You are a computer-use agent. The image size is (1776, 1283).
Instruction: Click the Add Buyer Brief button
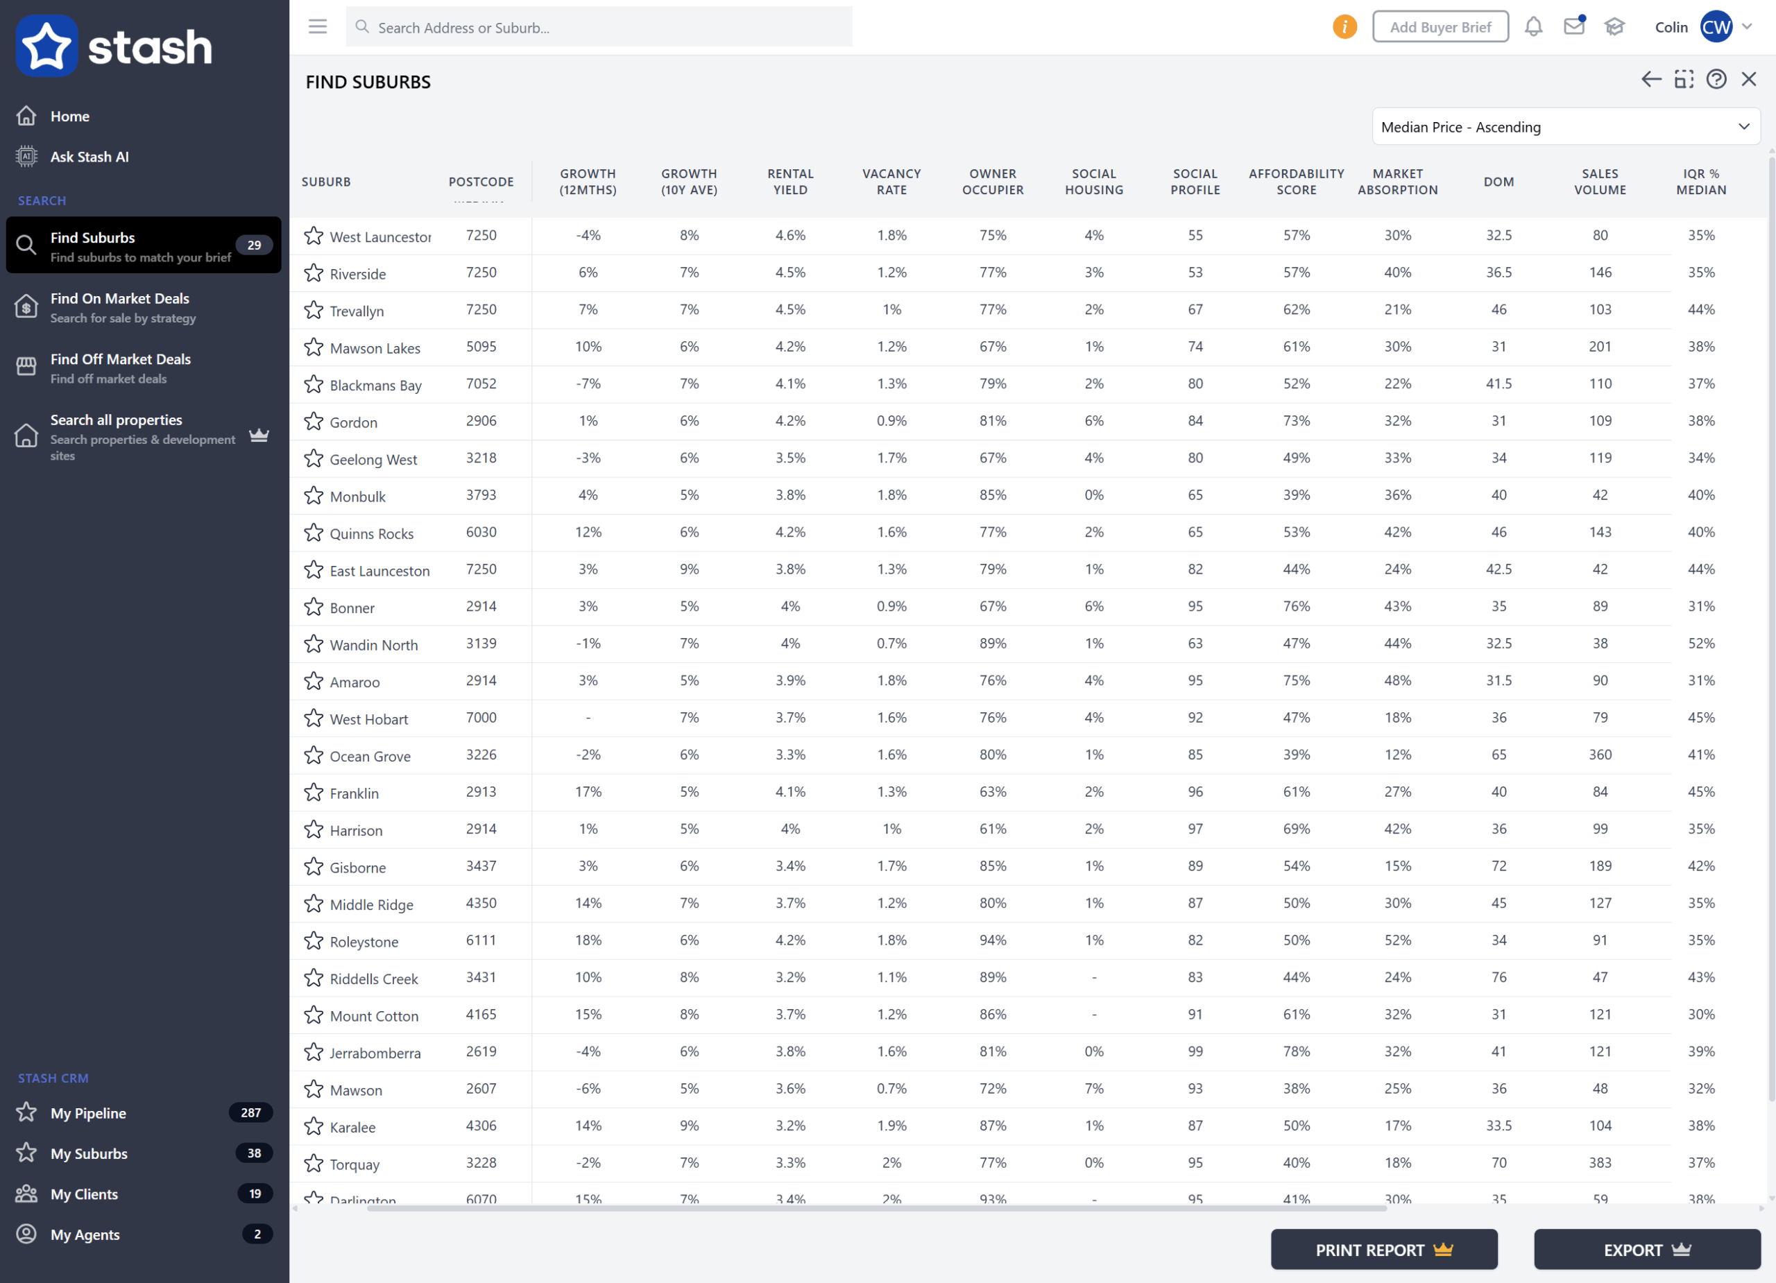click(1440, 26)
